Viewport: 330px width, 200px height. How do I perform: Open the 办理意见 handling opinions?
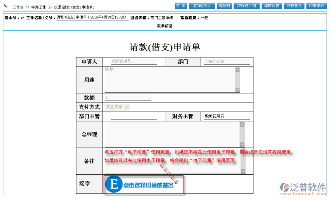tap(293, 6)
